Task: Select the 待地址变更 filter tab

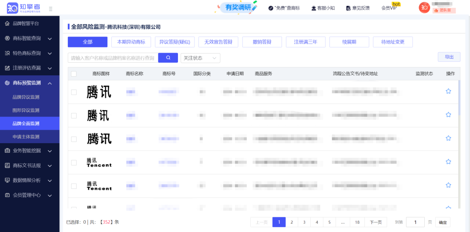Action: click(x=393, y=42)
